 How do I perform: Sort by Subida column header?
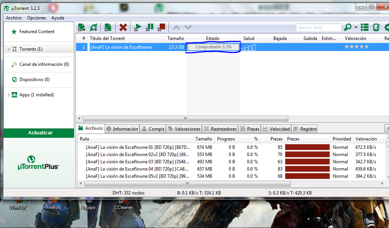tap(305, 38)
